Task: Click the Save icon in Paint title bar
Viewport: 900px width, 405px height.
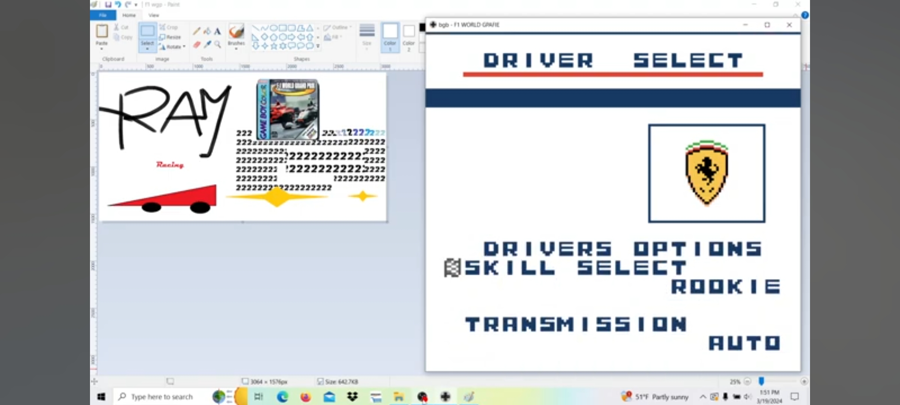Action: (x=108, y=4)
